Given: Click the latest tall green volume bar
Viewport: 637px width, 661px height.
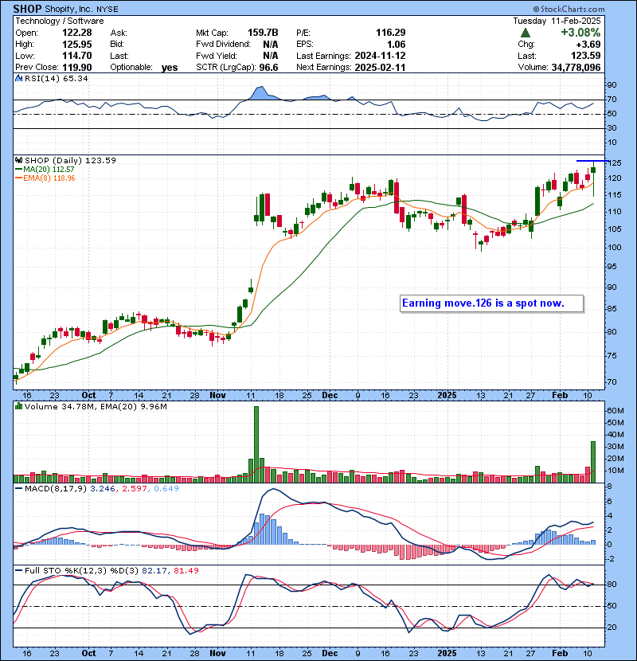Looking at the screenshot, I should pyautogui.click(x=593, y=462).
